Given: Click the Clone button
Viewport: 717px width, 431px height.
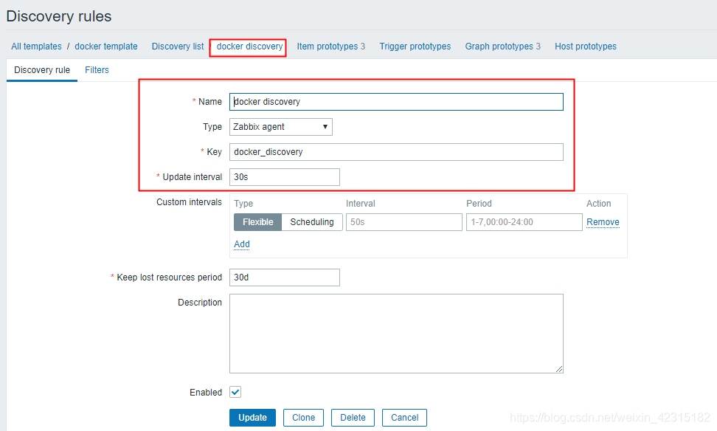Looking at the screenshot, I should tap(303, 418).
